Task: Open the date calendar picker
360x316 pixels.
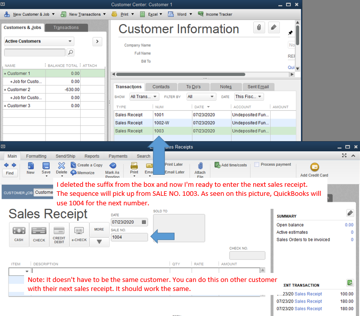Action: tap(144, 222)
